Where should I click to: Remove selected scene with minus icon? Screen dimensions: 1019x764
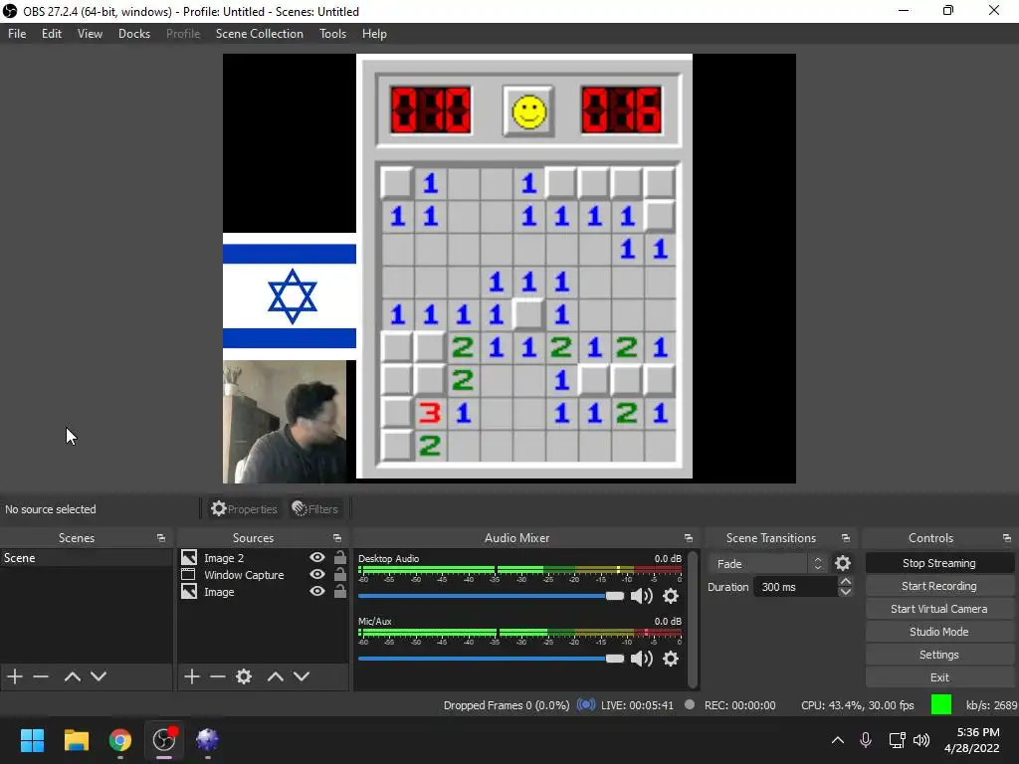(x=41, y=676)
